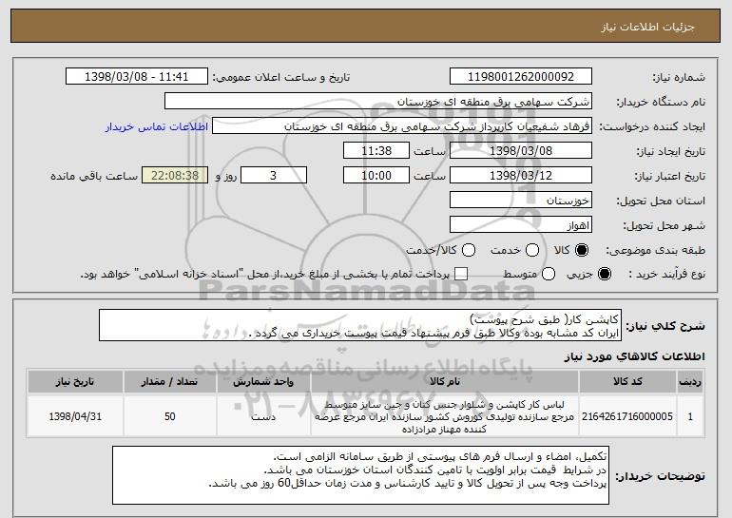732x518 pixels.
Task: Click the creation time field 11:38
Action: [x=376, y=151]
